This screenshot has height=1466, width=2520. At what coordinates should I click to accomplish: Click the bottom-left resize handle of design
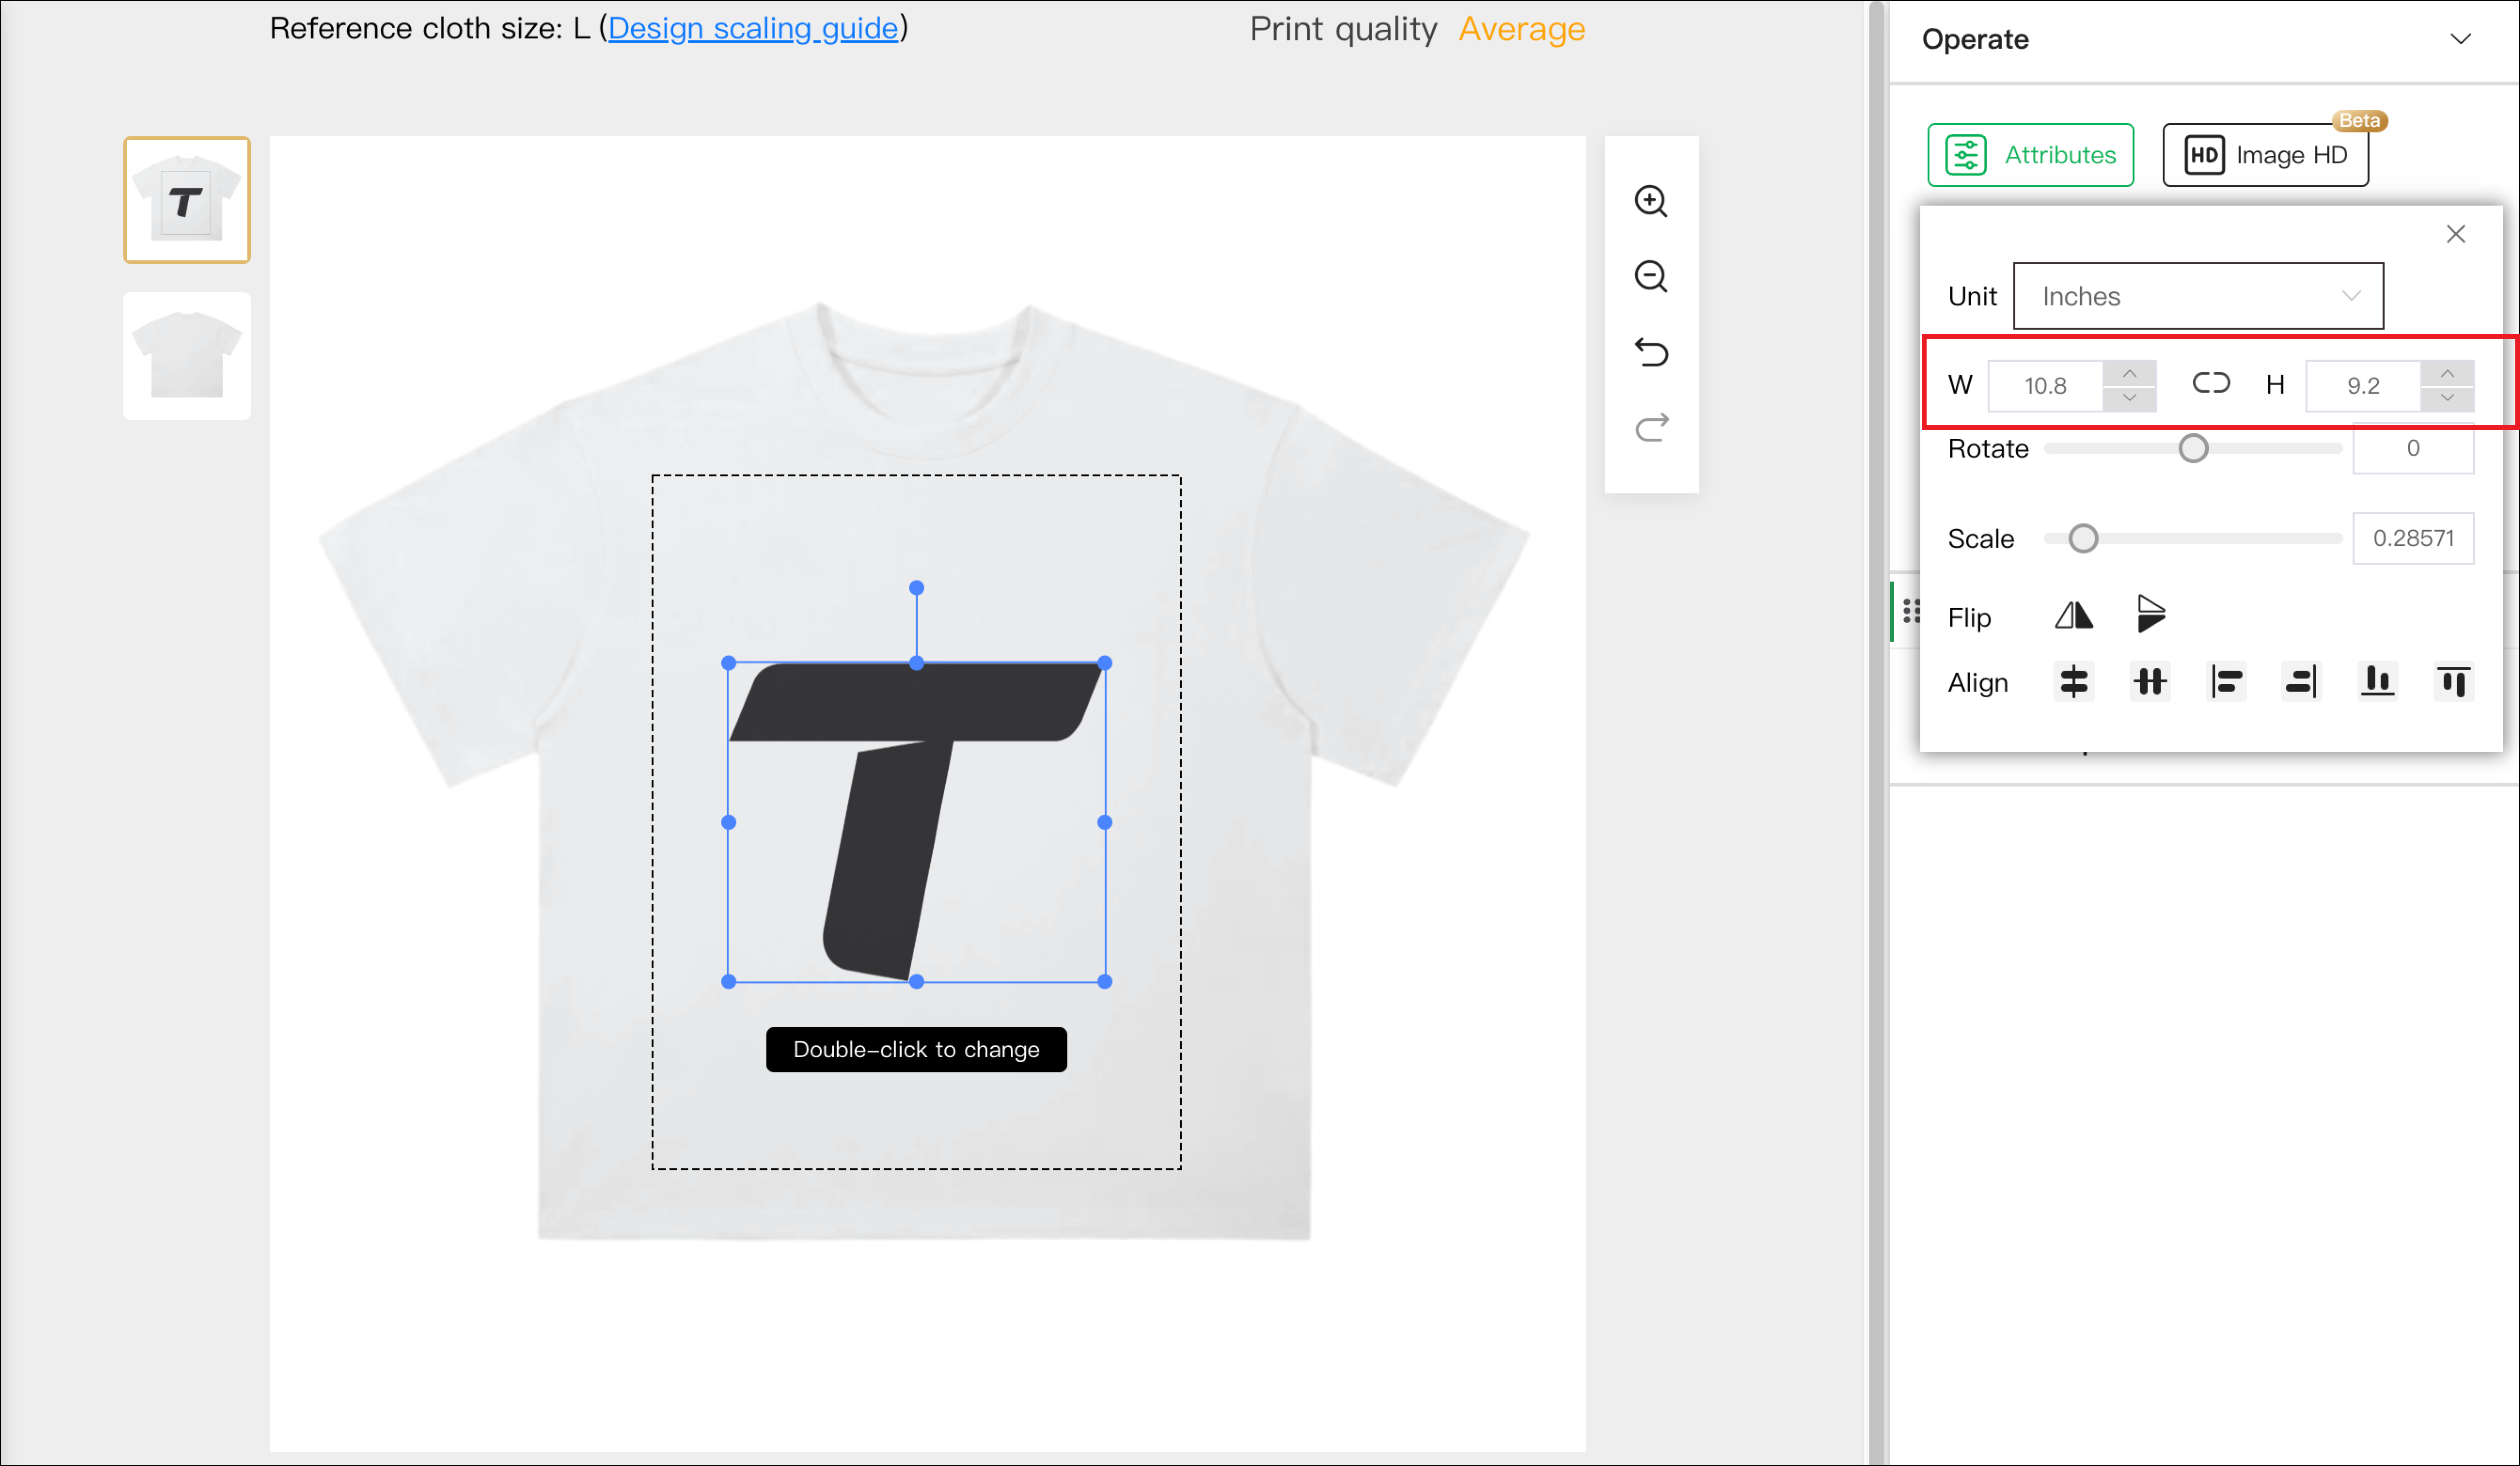tap(729, 981)
